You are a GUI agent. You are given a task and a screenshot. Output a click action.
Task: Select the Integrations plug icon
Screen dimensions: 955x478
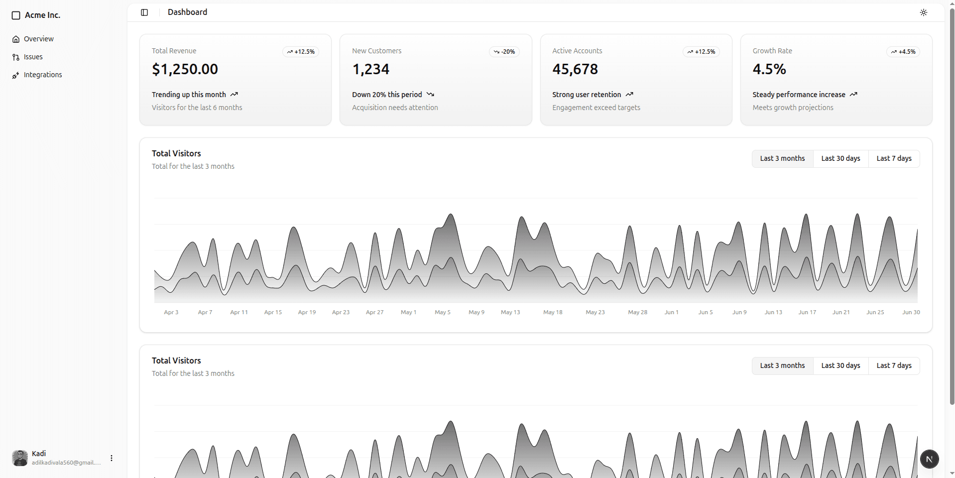point(16,75)
